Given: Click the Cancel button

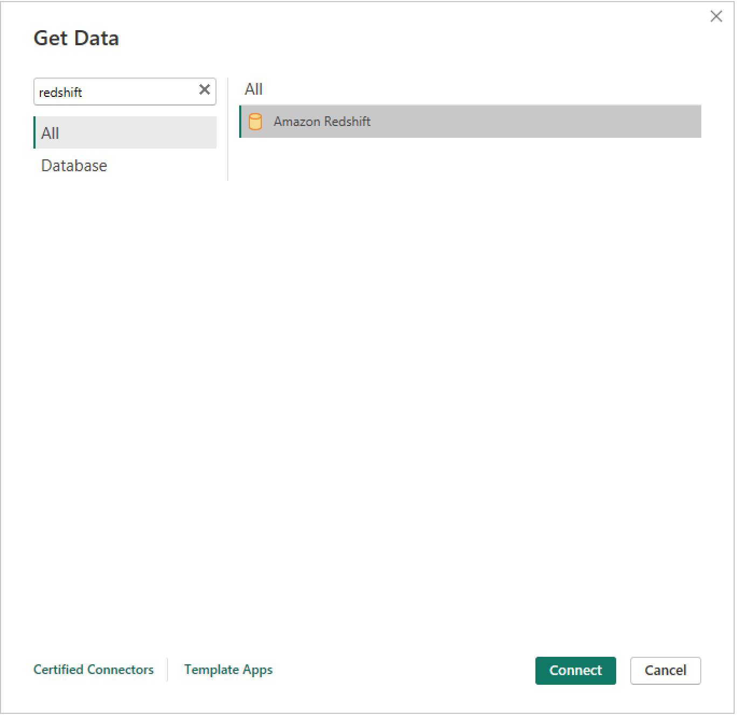Looking at the screenshot, I should pyautogui.click(x=665, y=671).
